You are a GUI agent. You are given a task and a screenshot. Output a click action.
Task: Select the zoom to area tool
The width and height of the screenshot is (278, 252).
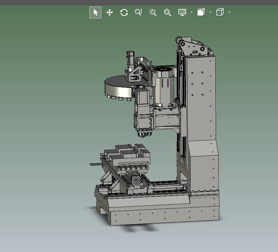click(153, 13)
